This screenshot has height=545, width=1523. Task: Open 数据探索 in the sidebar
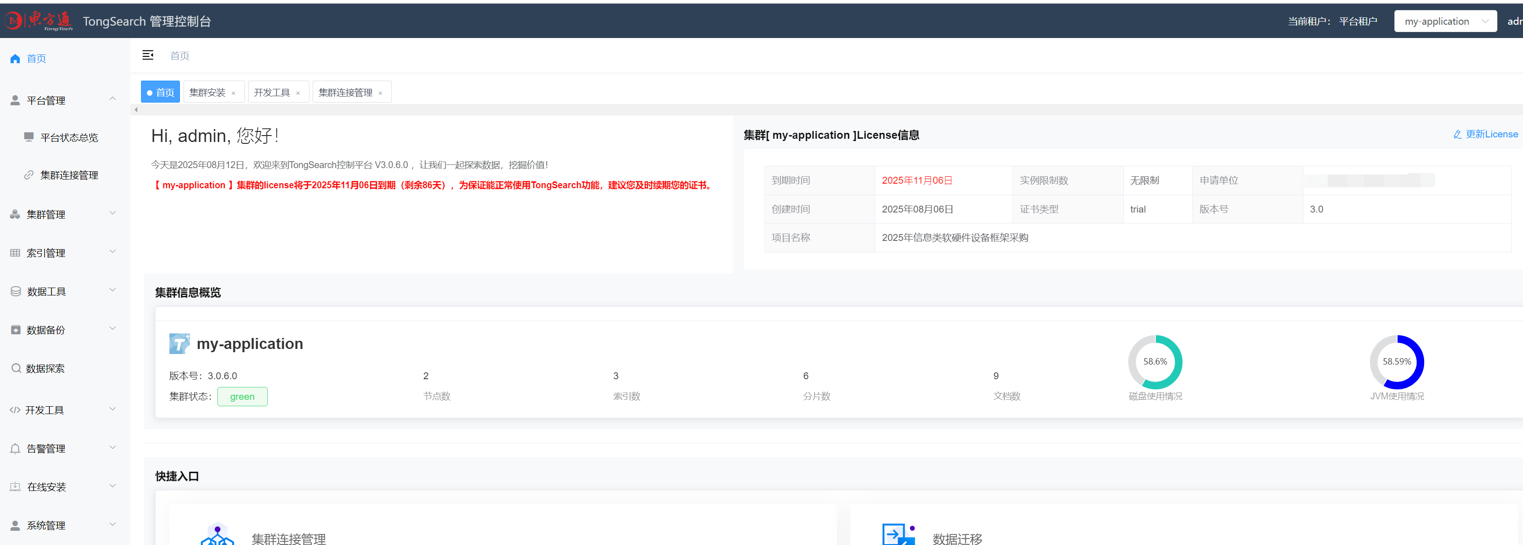pyautogui.click(x=65, y=368)
